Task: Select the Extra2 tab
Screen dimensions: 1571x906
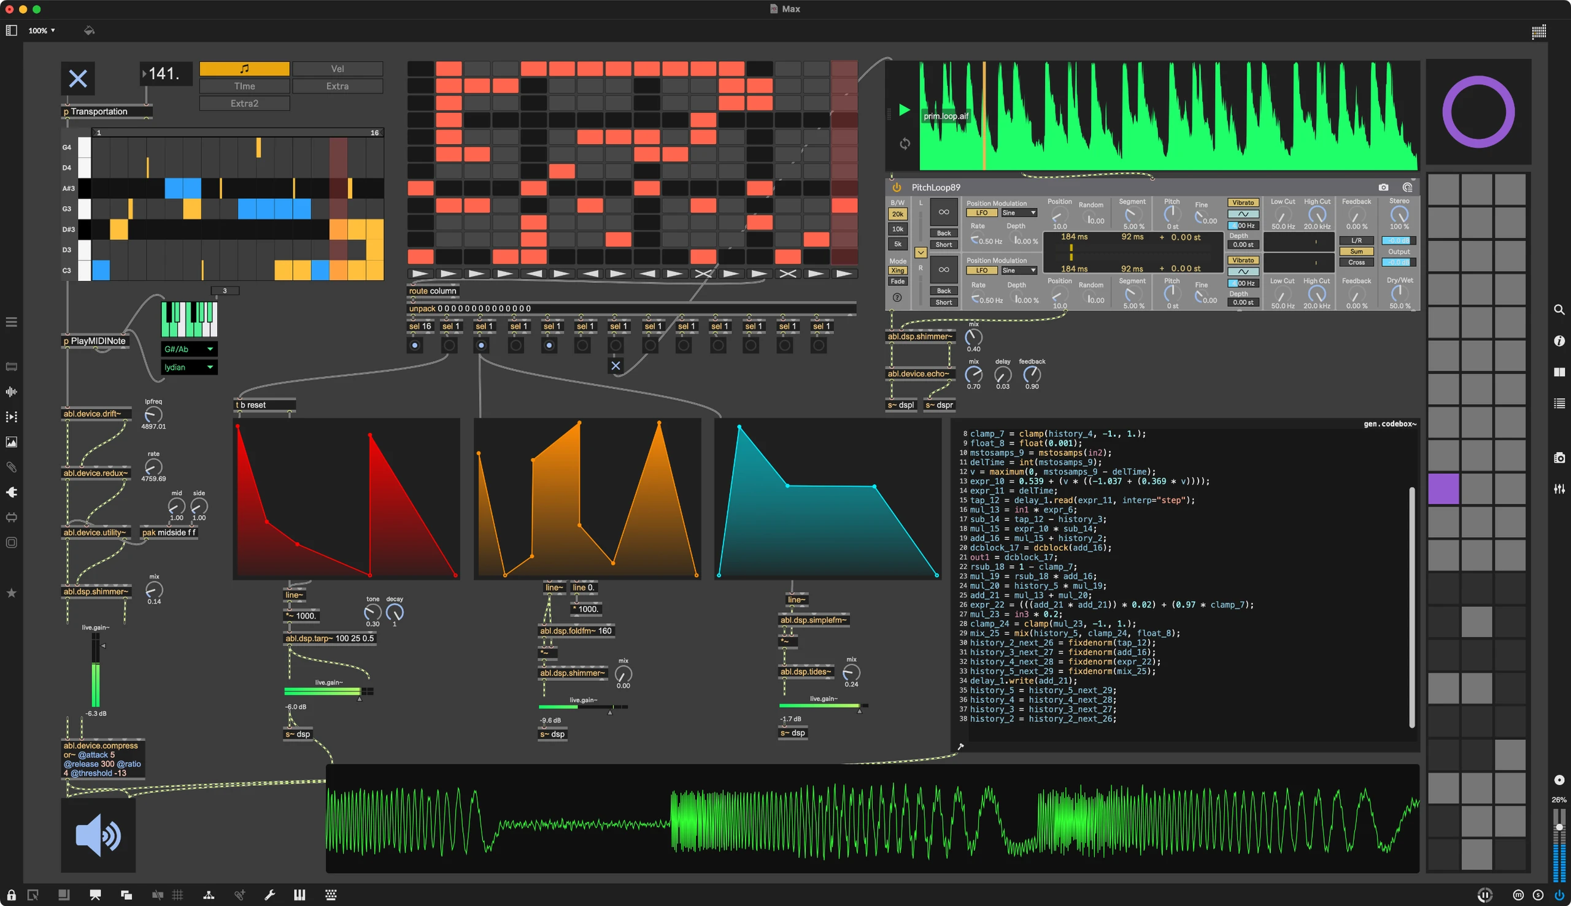Action: (244, 103)
